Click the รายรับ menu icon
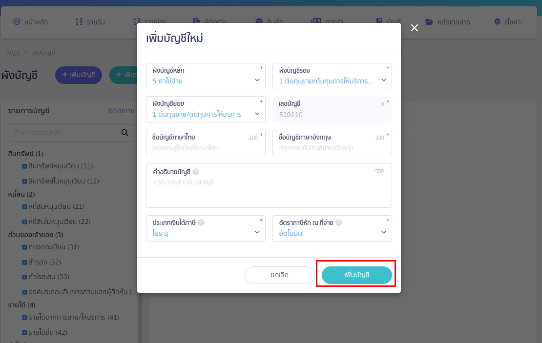The image size is (542, 343). coord(79,21)
